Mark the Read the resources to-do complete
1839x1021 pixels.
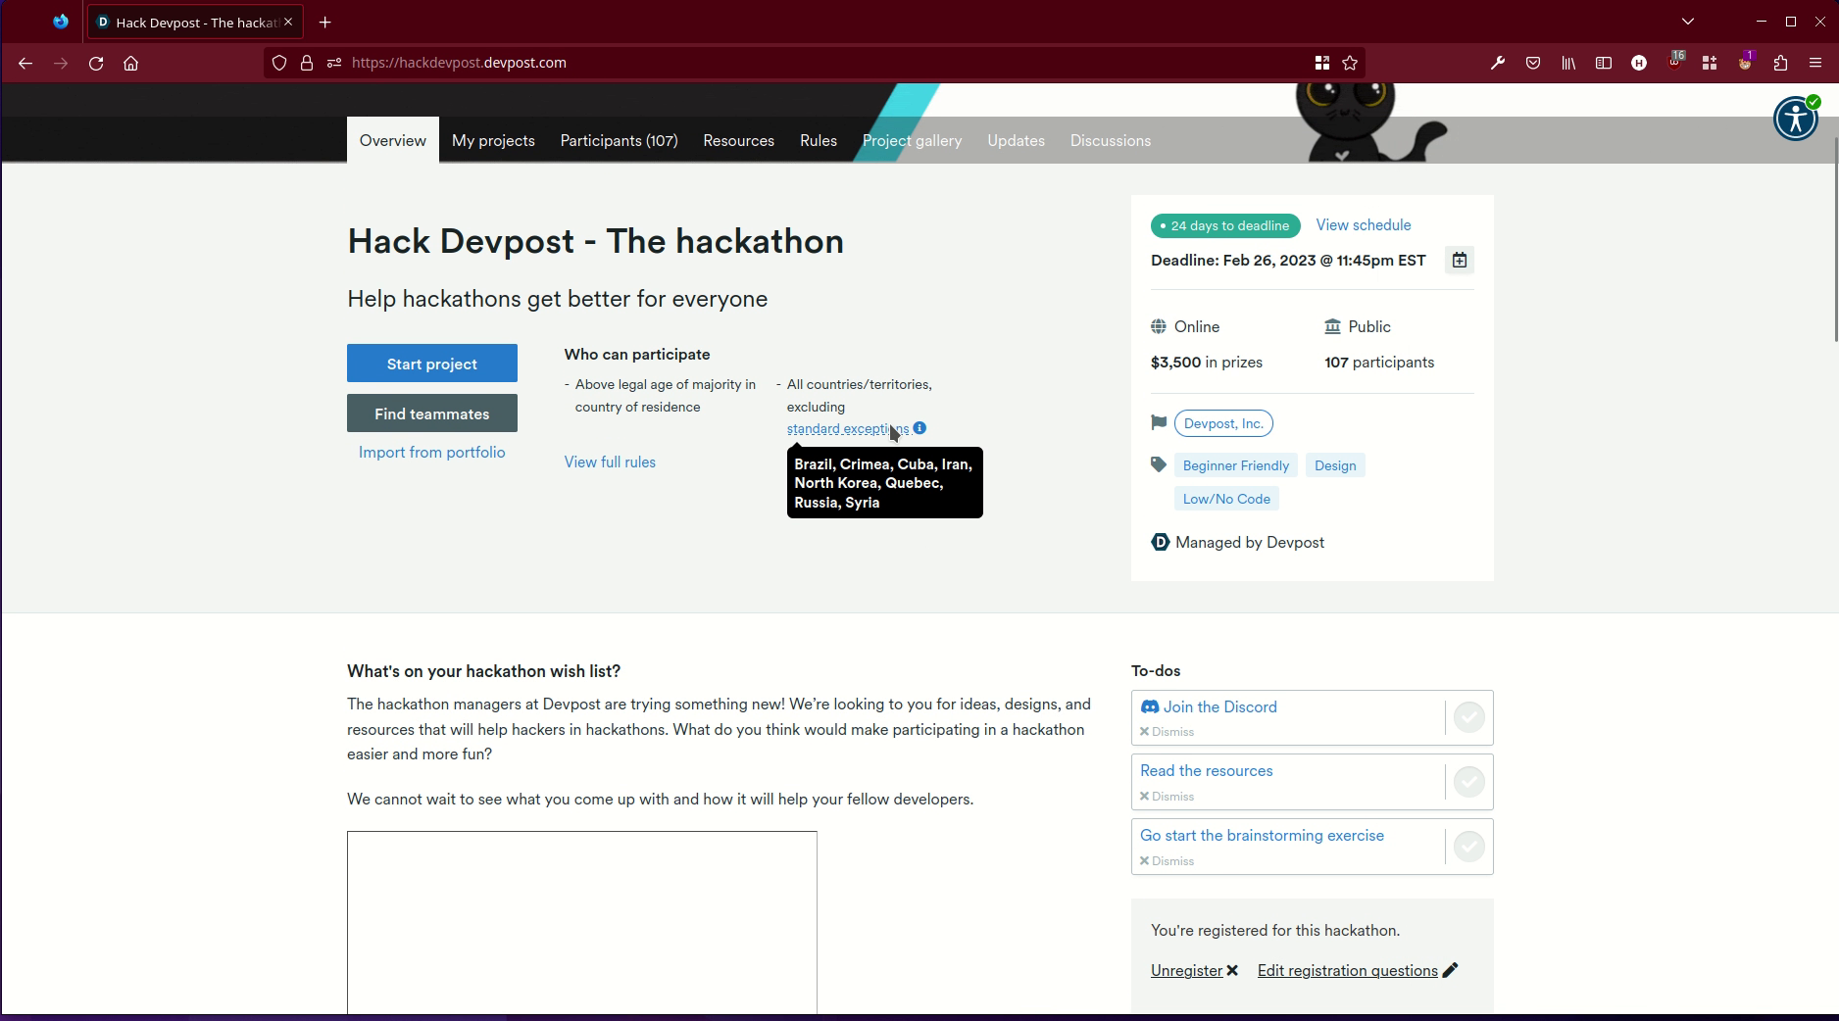(x=1468, y=781)
